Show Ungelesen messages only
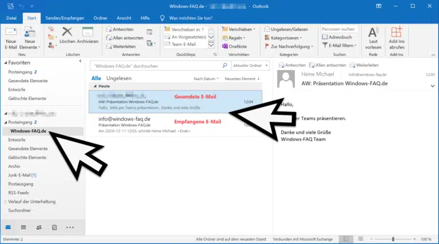The width and height of the screenshot is (439, 244). point(118,78)
